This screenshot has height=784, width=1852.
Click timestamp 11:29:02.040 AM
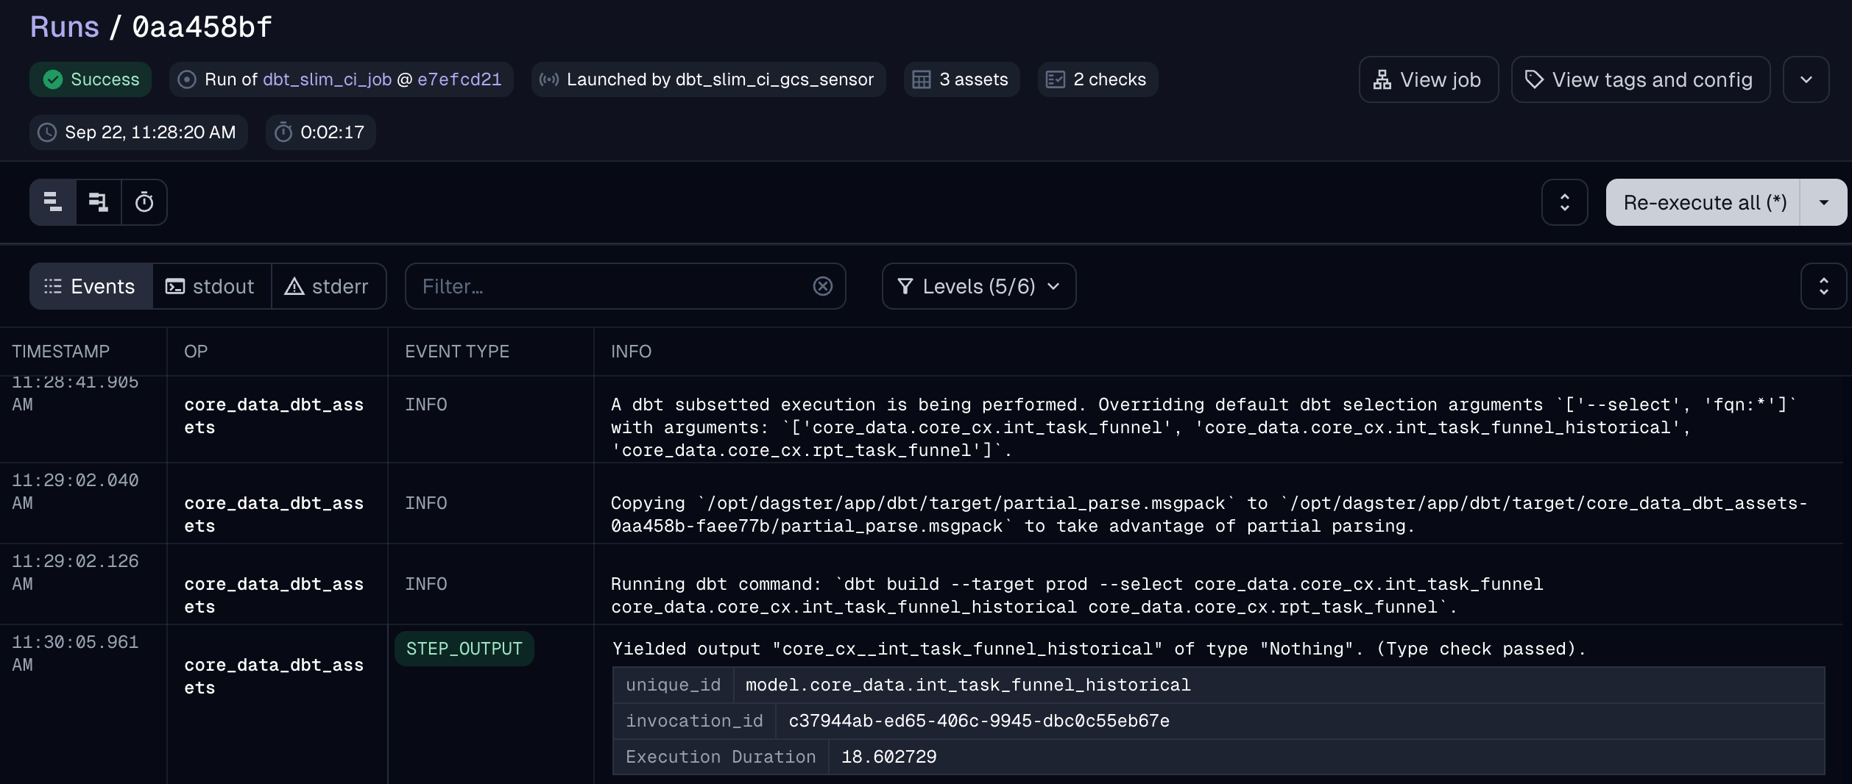tap(75, 491)
